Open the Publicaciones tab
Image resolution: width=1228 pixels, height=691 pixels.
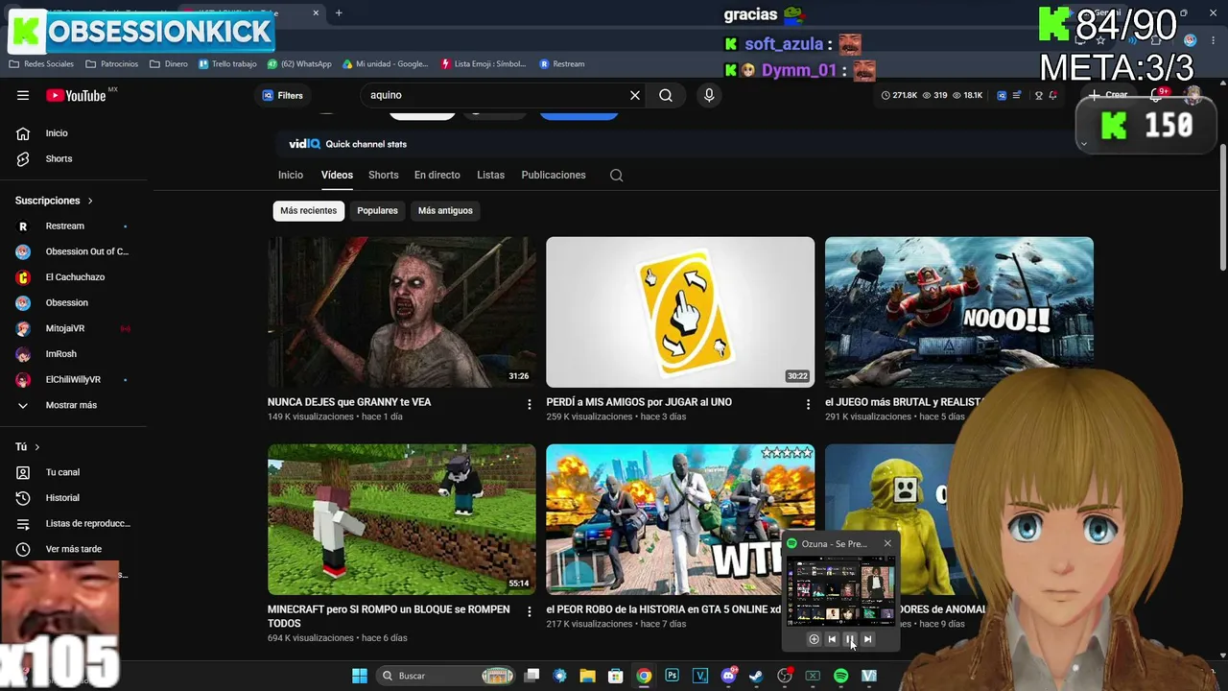tap(554, 175)
